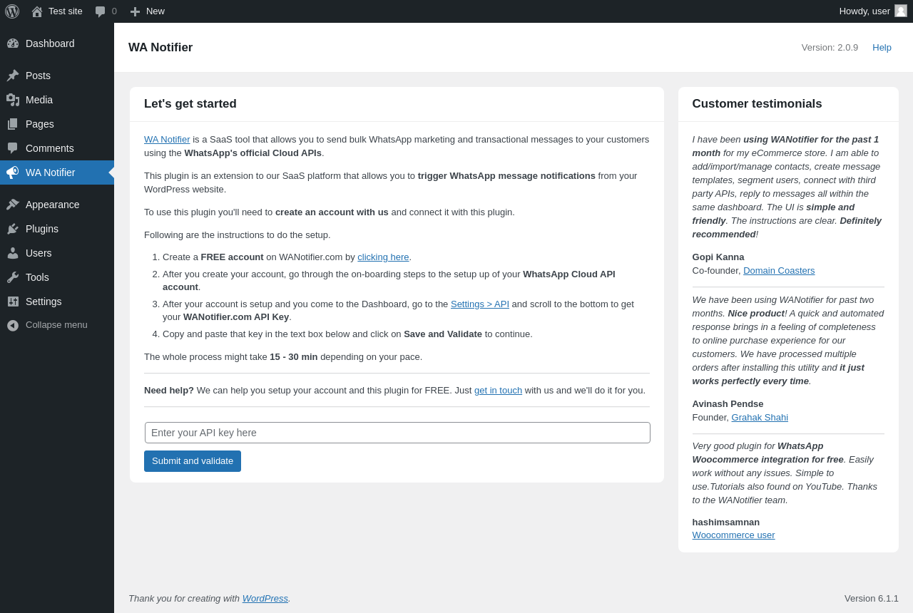This screenshot has width=913, height=613.
Task: Open the Tools wrench icon
Action: 13,277
